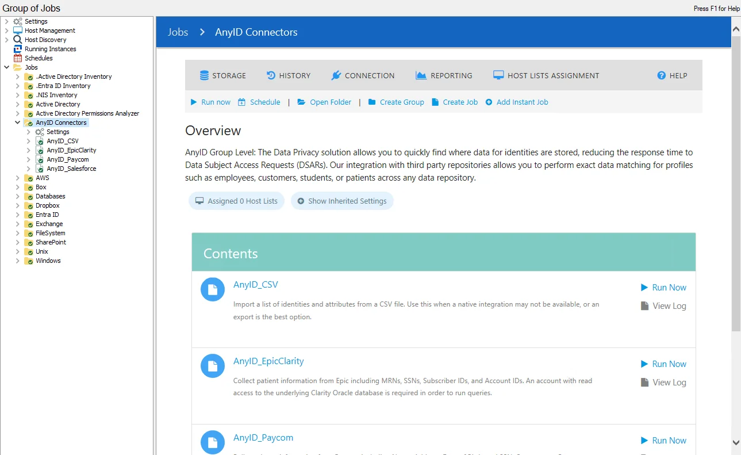Image resolution: width=741 pixels, height=455 pixels.
Task: Open the STORAGE tab
Action: point(223,75)
